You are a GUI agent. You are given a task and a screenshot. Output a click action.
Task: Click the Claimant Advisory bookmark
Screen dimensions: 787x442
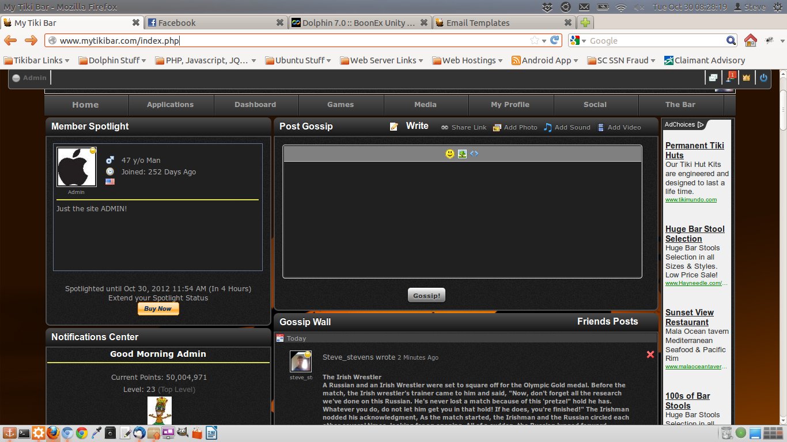(704, 60)
